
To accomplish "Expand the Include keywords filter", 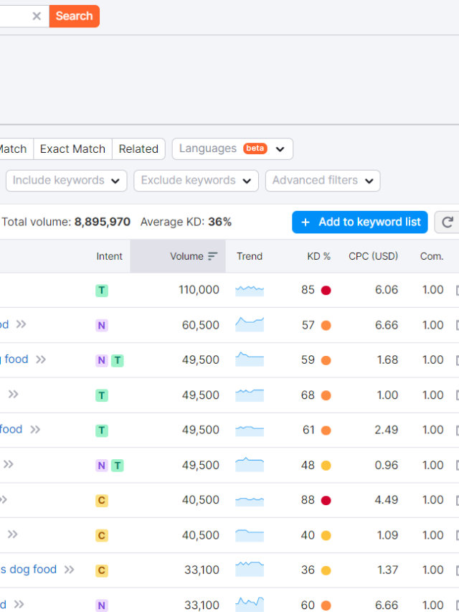I will coord(66,181).
